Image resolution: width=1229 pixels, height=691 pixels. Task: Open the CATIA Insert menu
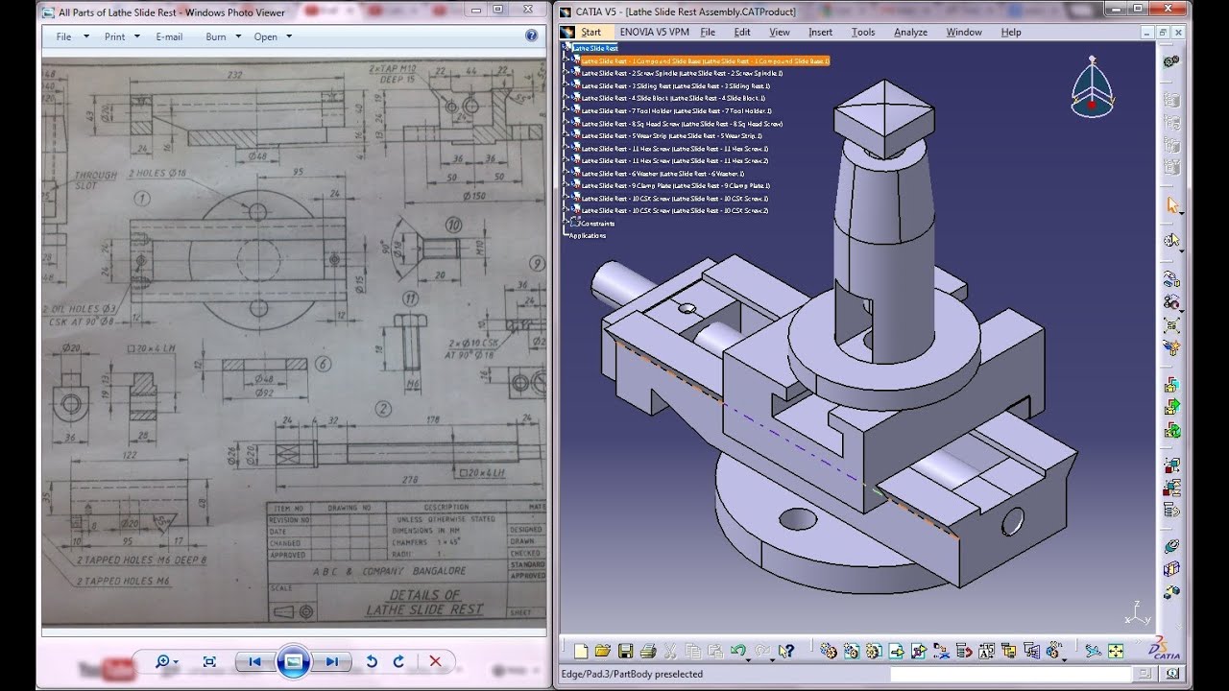pos(821,32)
